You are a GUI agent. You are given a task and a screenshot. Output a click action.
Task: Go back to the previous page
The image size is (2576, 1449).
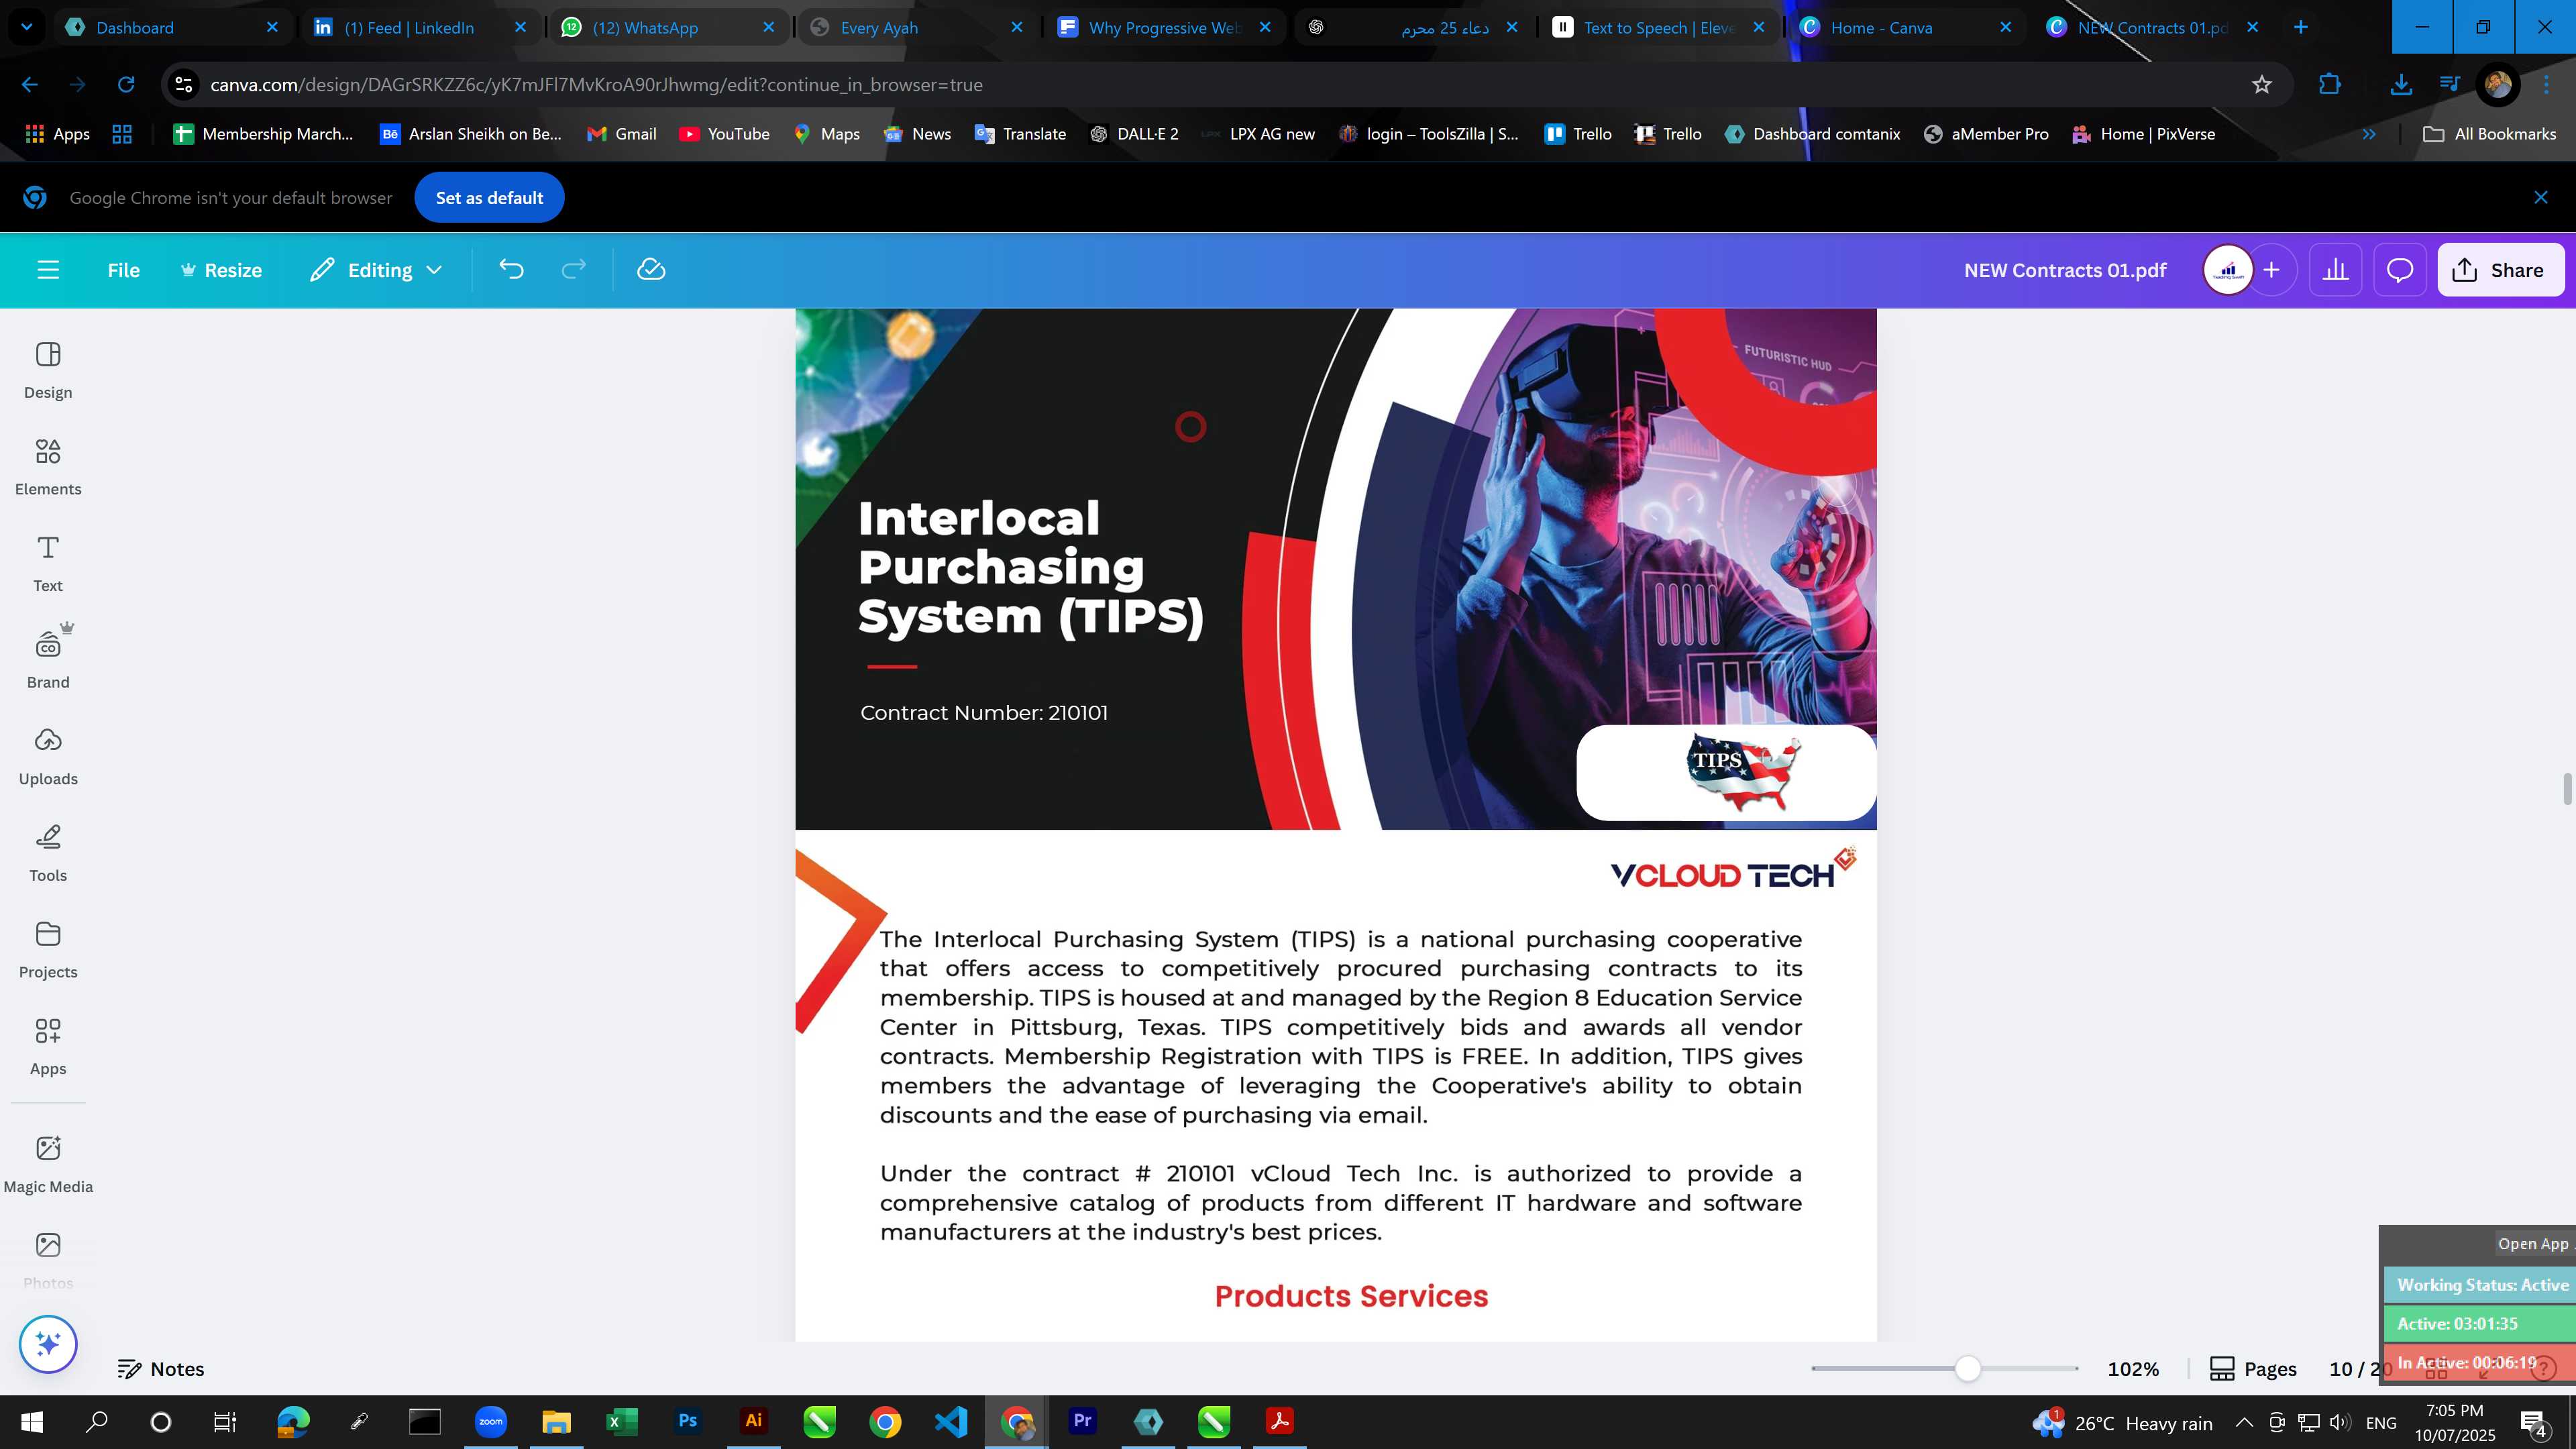30,85
